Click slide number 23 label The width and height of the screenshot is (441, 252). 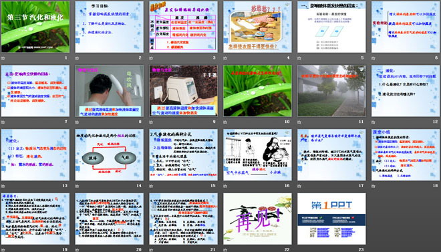361,249
